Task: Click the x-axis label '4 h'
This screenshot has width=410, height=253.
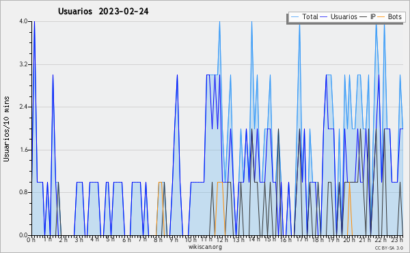Action: coord(95,239)
